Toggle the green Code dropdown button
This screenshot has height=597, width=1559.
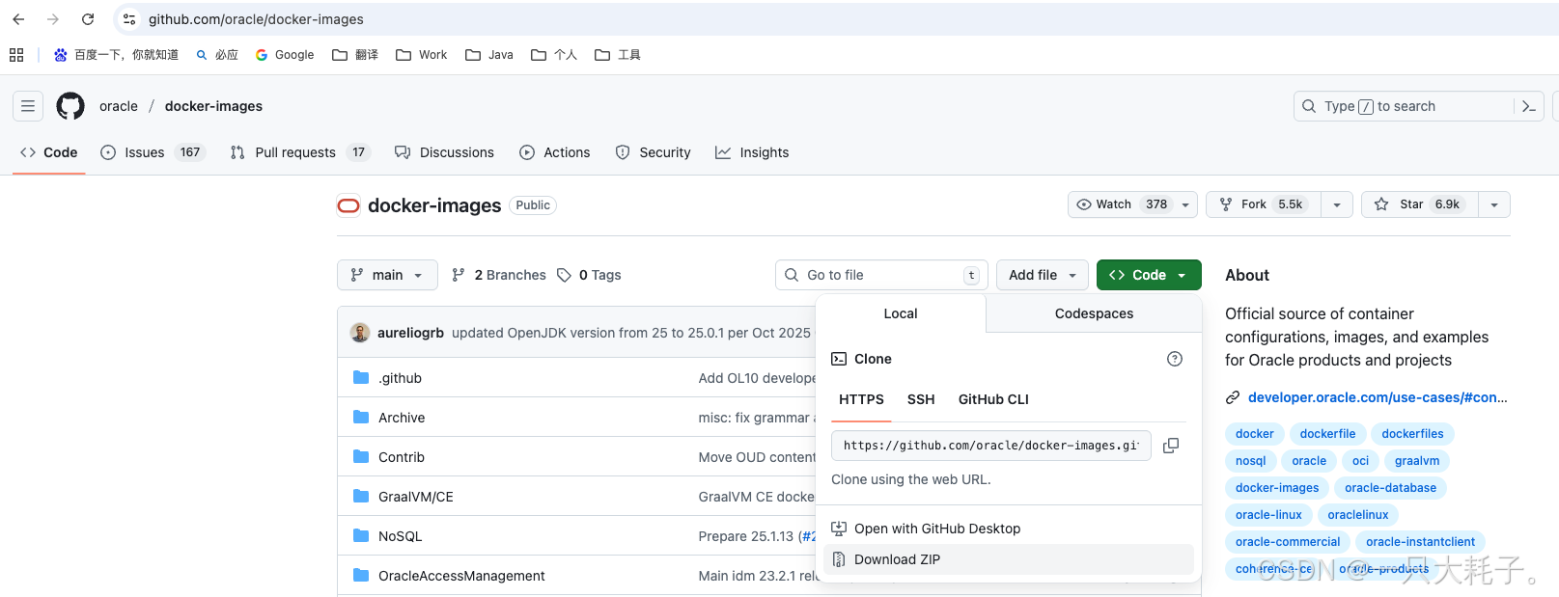pyautogui.click(x=1149, y=275)
